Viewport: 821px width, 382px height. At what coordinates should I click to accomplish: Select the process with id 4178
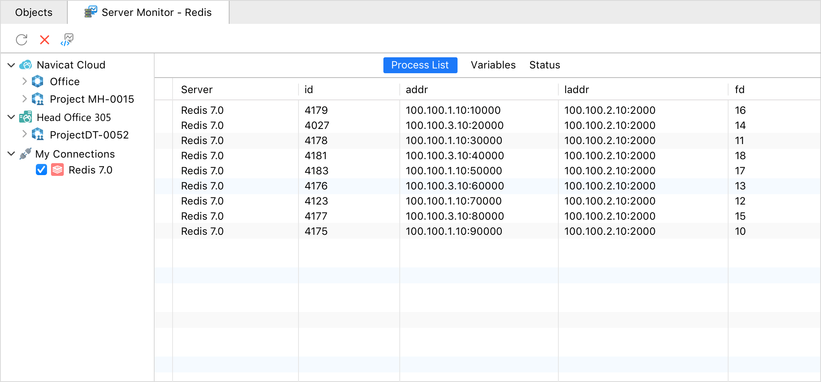[316, 140]
